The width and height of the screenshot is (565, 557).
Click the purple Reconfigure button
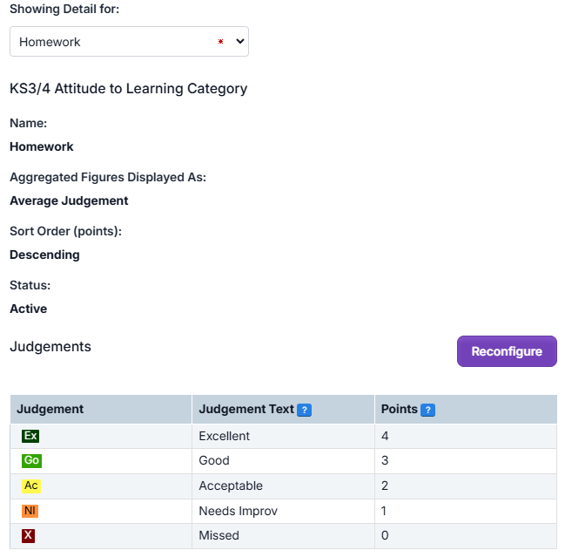pyautogui.click(x=507, y=351)
